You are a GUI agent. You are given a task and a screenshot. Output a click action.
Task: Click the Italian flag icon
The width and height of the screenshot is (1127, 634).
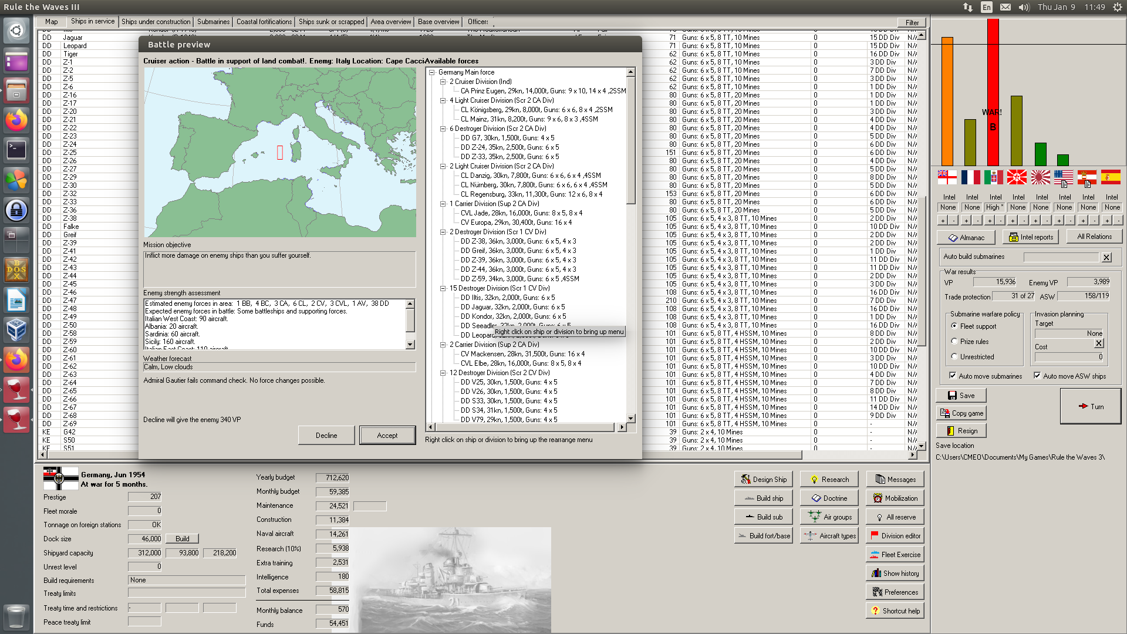[994, 177]
